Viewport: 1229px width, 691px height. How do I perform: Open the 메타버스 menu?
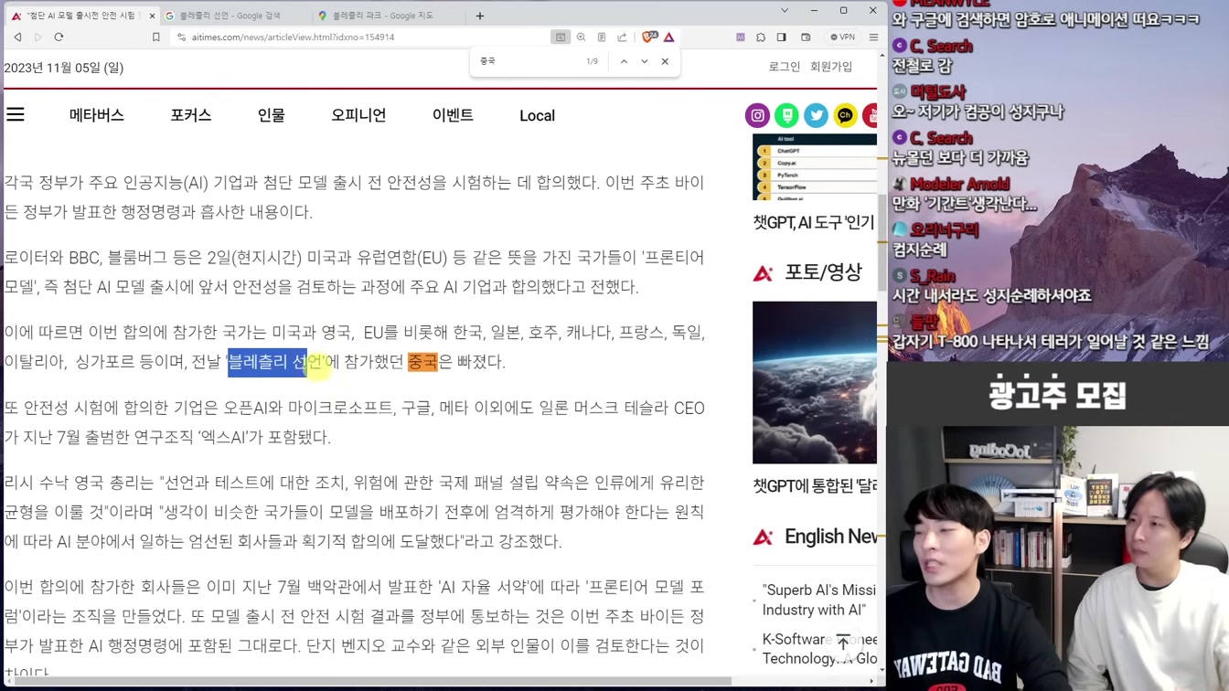point(97,115)
